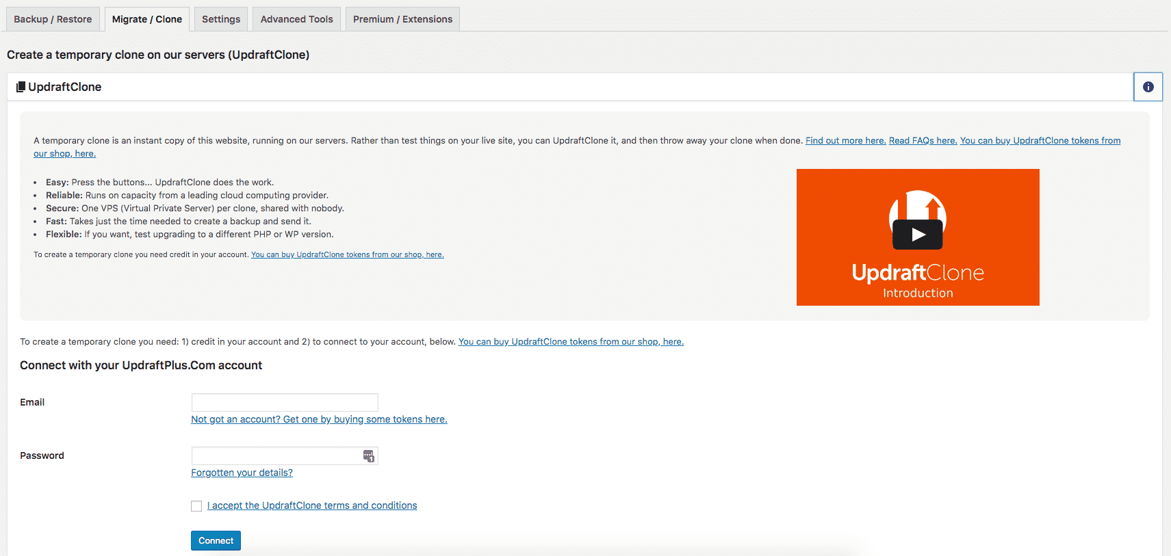Click 'Not got an account? Get one' link
The image size is (1171, 556).
coord(319,419)
